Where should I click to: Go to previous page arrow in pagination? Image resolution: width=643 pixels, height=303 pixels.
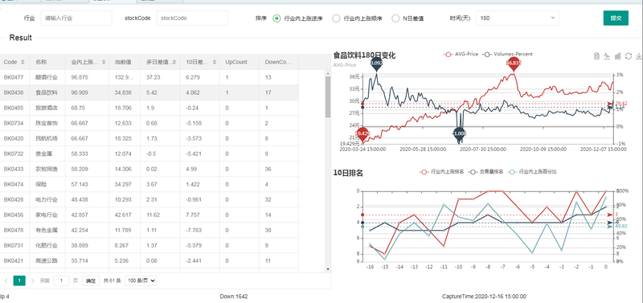tap(6, 280)
